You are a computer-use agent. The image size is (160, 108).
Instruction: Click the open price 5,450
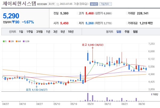tap(64, 23)
